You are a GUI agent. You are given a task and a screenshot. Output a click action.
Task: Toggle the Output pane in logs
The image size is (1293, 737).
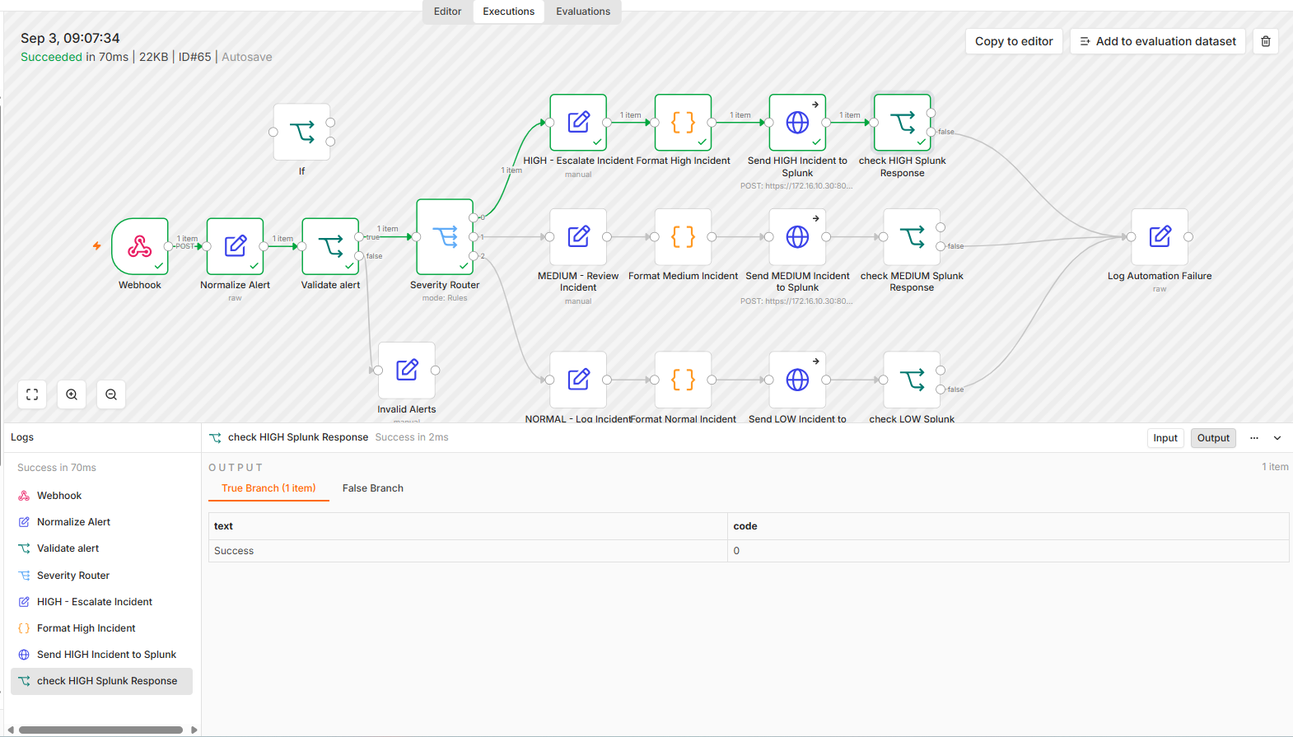click(x=1213, y=438)
